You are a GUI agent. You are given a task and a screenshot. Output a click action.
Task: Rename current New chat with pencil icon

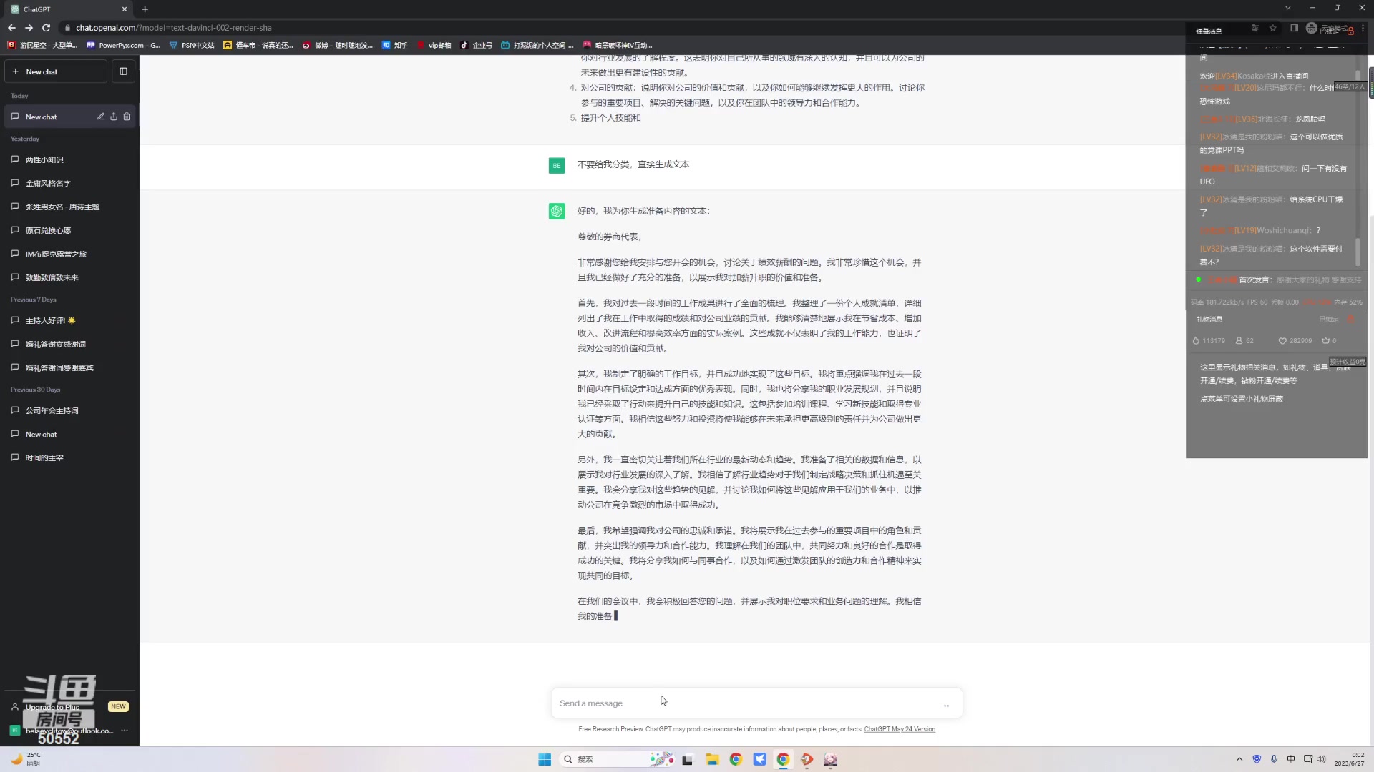pyautogui.click(x=101, y=117)
